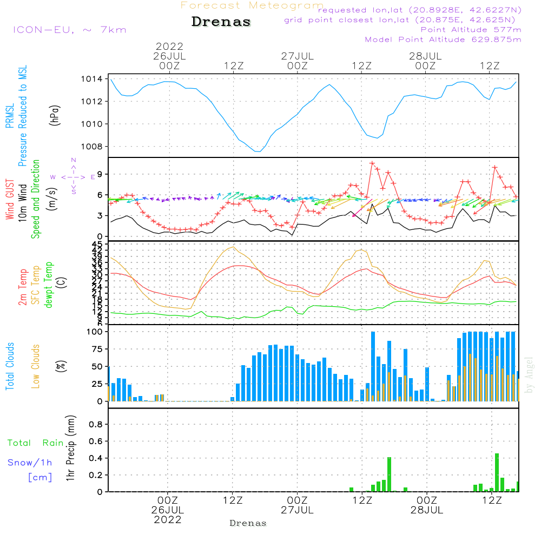Screen dimensions: 541x541
Task: Click the "[cm]" snow unit label
Action: coord(40,478)
